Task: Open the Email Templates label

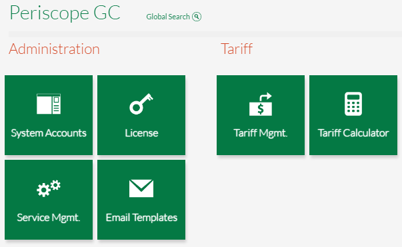Action: tap(141, 218)
